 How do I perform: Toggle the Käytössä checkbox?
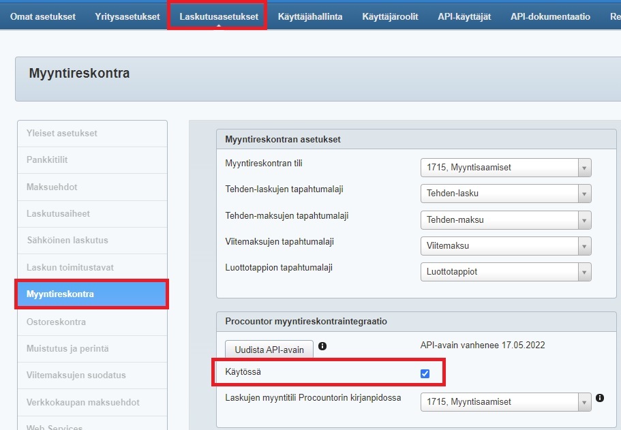425,373
